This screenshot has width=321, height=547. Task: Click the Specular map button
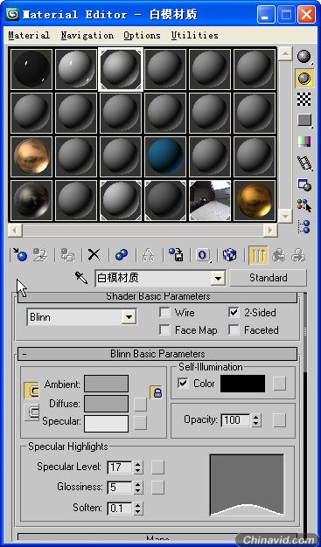pyautogui.click(x=141, y=423)
